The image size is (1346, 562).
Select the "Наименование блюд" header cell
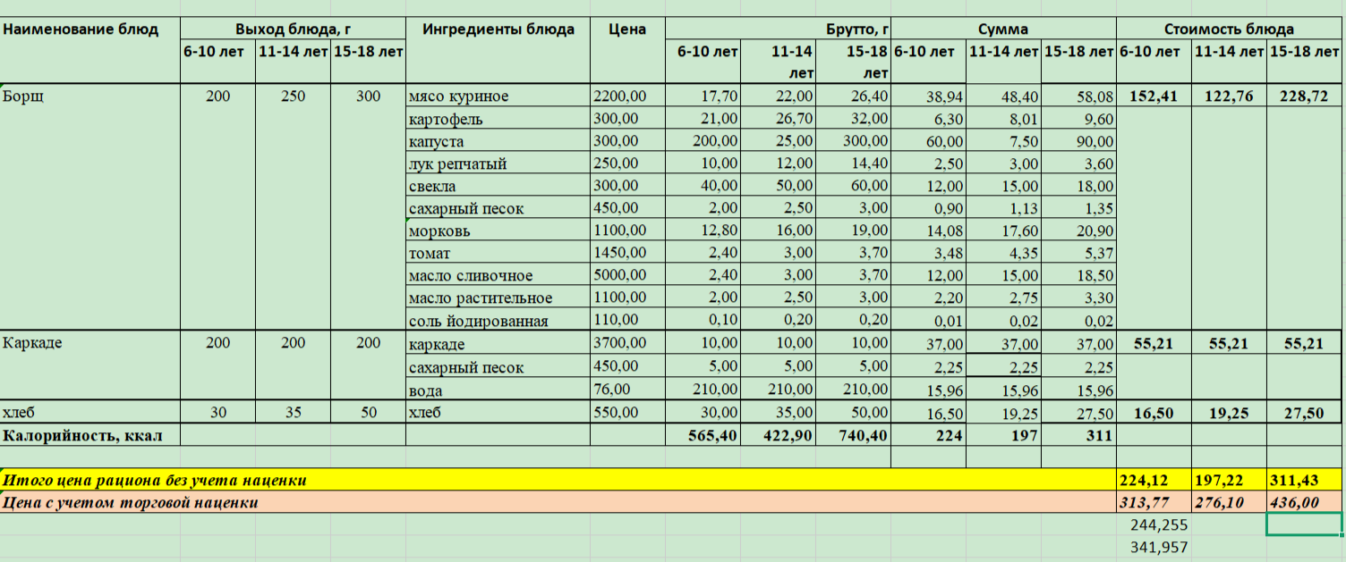pyautogui.click(x=81, y=29)
